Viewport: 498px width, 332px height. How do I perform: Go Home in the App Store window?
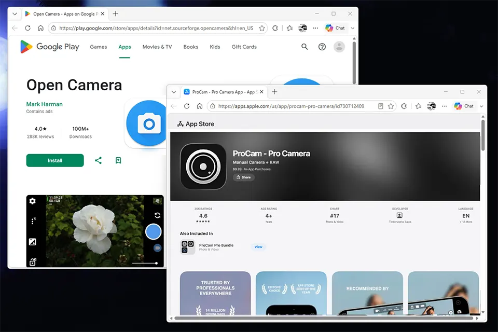point(199,106)
